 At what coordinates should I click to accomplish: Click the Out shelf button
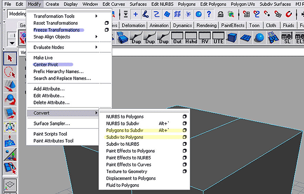(177, 38)
